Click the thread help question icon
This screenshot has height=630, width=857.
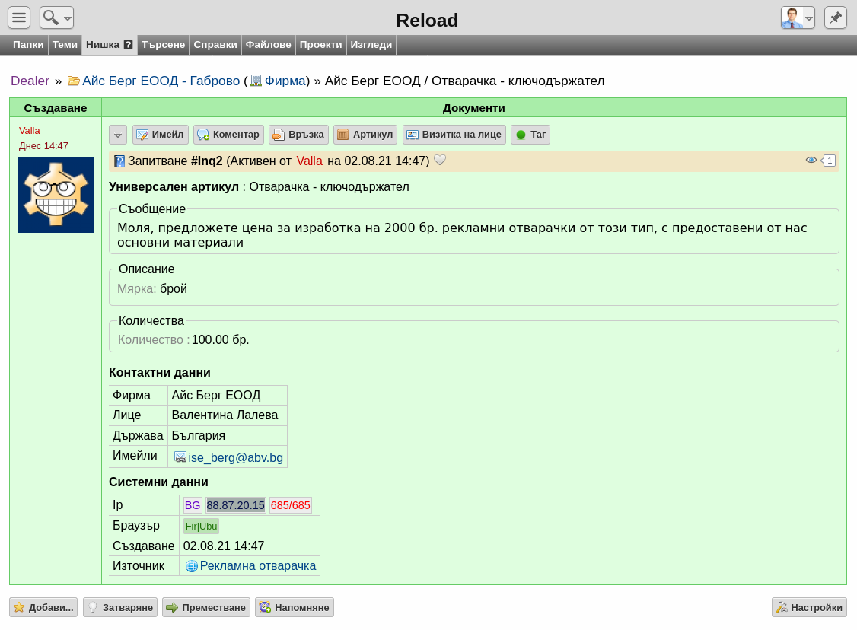tap(128, 45)
